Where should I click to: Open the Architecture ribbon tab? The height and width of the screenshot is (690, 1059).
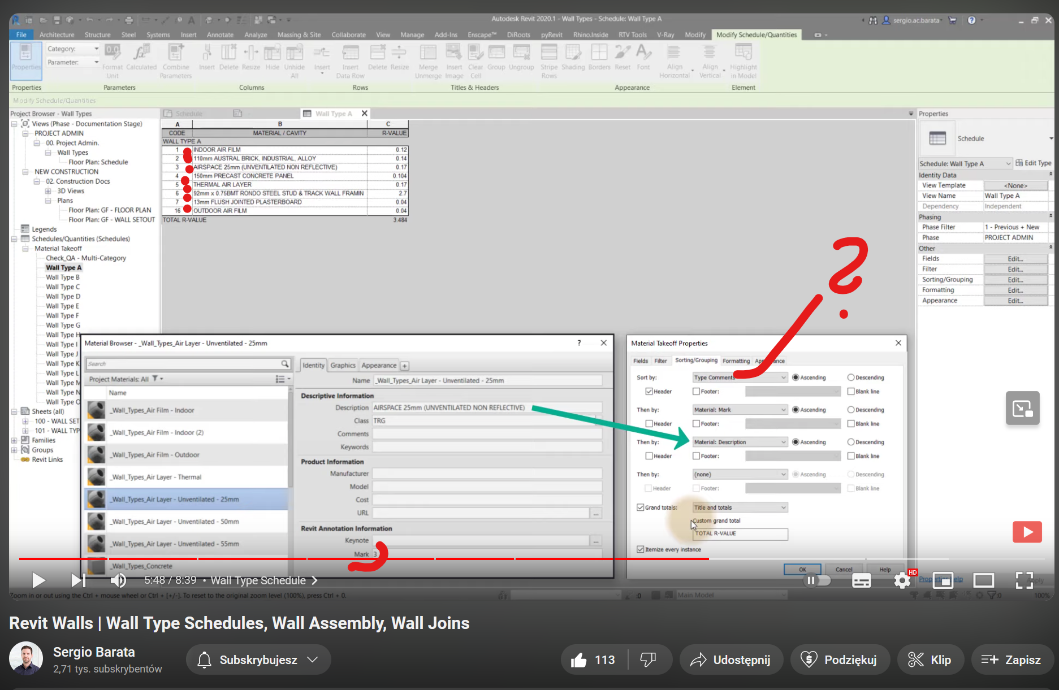(x=57, y=34)
